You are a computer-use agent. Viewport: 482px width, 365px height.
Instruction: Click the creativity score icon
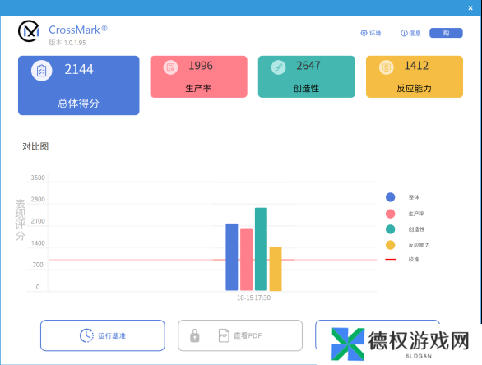click(279, 67)
